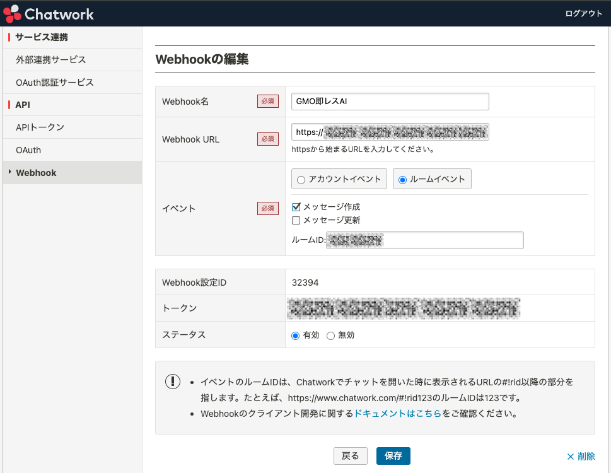Click the Webhook sidebar arrow marker
The image size is (611, 473).
(x=9, y=172)
